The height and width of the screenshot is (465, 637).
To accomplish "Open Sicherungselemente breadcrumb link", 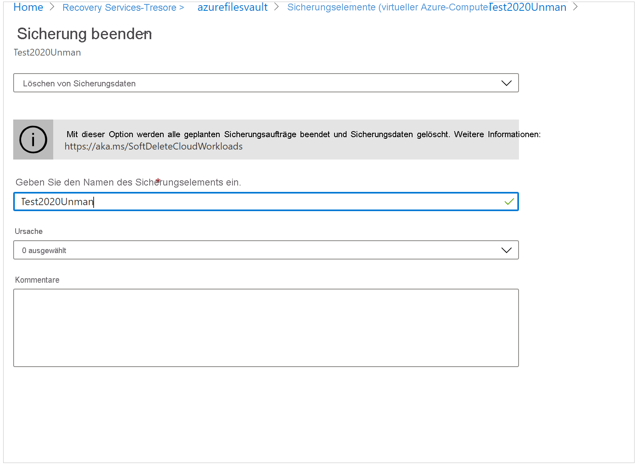I will (x=388, y=7).
